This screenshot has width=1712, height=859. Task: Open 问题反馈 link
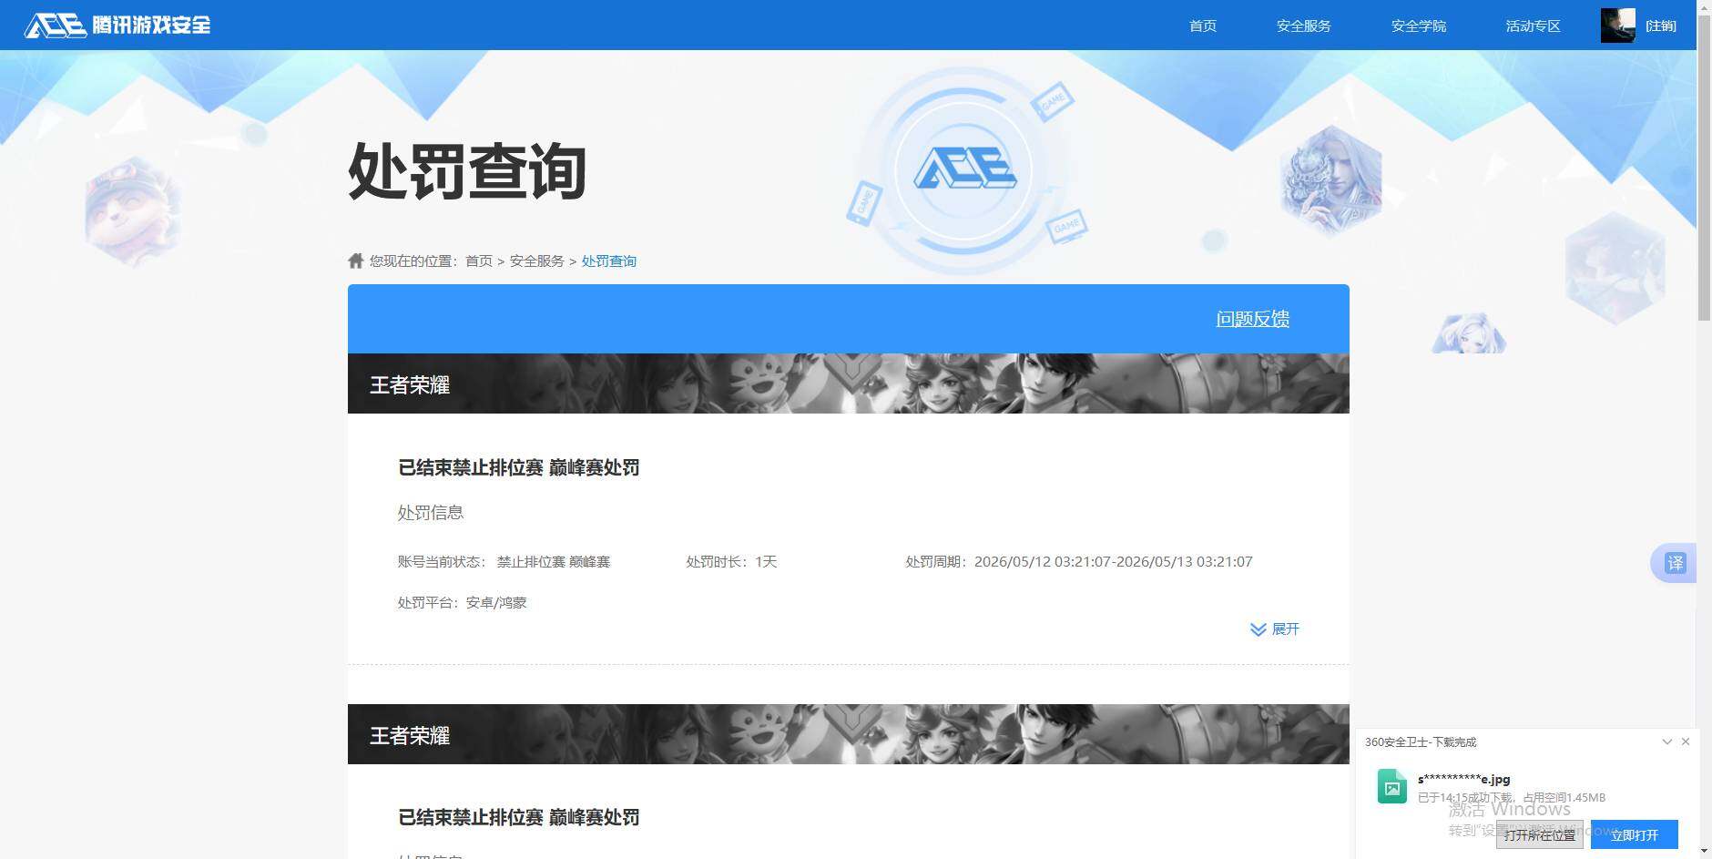(x=1252, y=319)
